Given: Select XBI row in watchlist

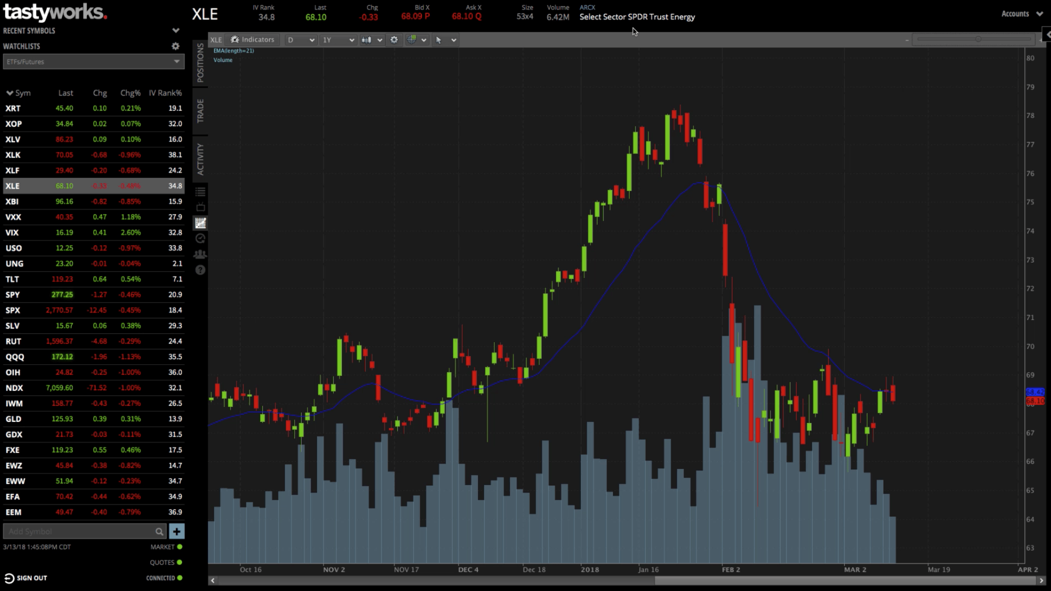Looking at the screenshot, I should 93,201.
